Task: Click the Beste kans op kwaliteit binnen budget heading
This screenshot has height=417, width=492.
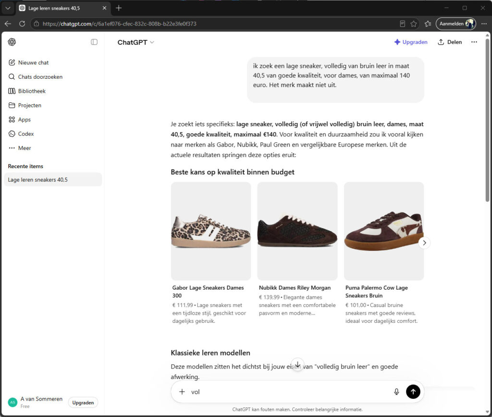Action: pos(233,172)
